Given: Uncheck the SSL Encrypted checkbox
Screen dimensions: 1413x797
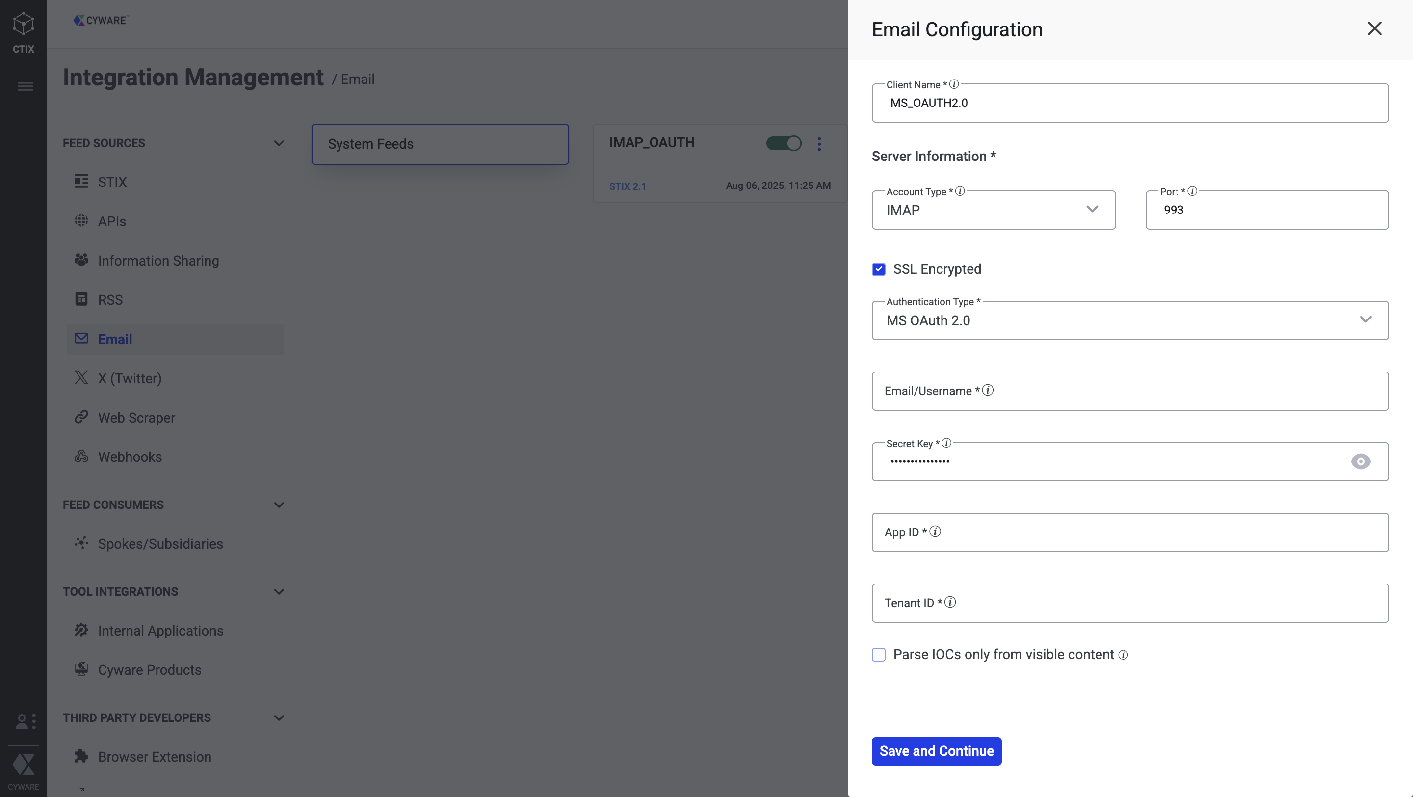Looking at the screenshot, I should [x=878, y=269].
